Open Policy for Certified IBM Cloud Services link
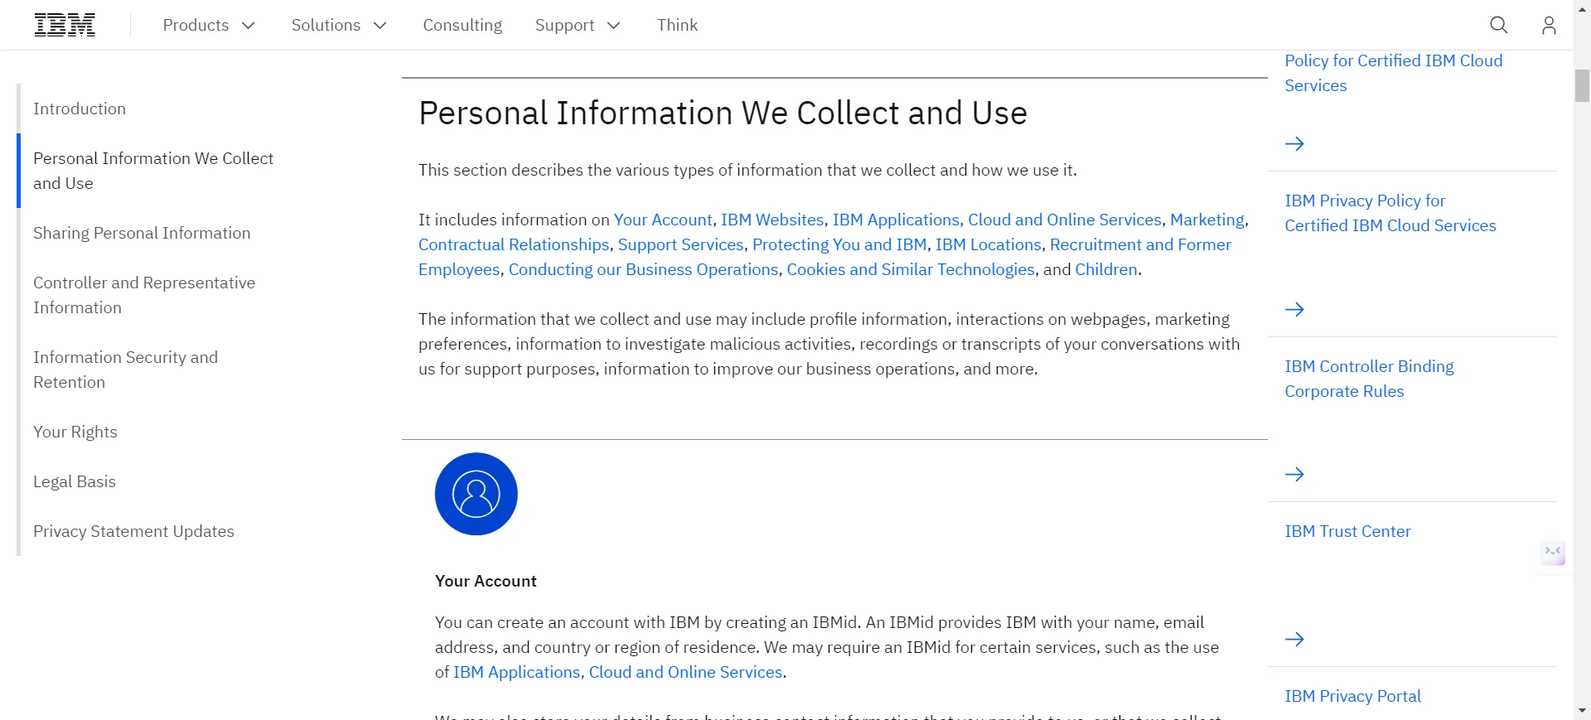Screen dimensions: 1591x720 pyautogui.click(x=1393, y=73)
